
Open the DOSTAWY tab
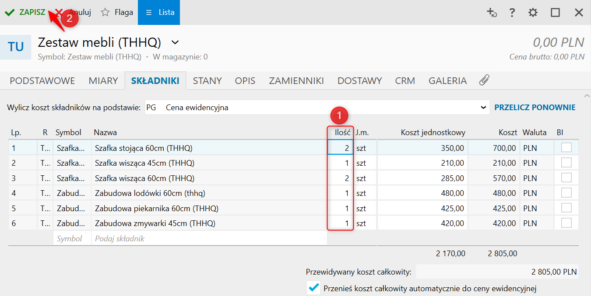pos(360,81)
